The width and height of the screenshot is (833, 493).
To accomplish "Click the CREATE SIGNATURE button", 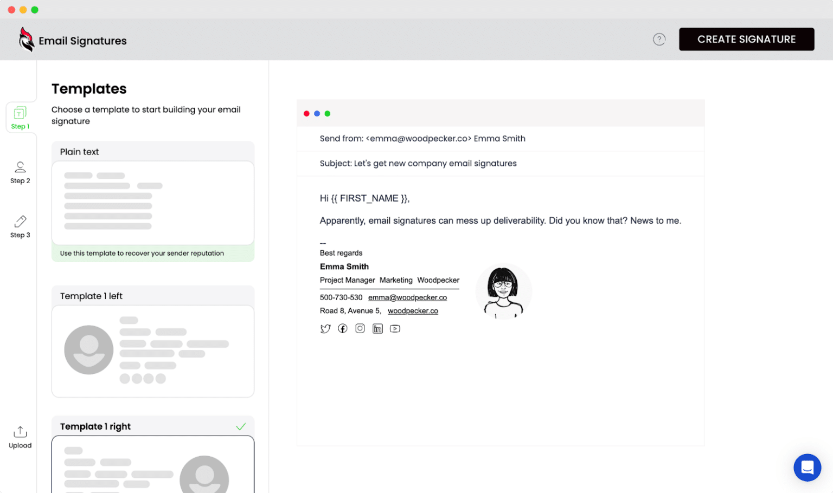I will 746,39.
